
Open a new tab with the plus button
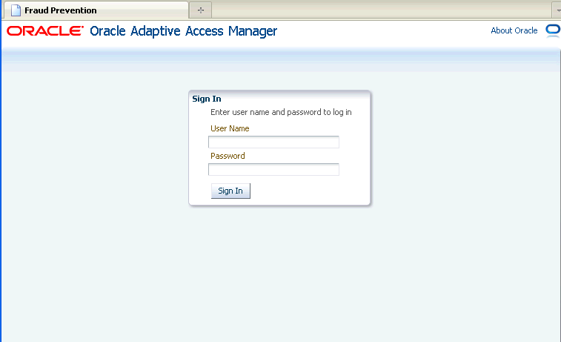pyautogui.click(x=200, y=10)
